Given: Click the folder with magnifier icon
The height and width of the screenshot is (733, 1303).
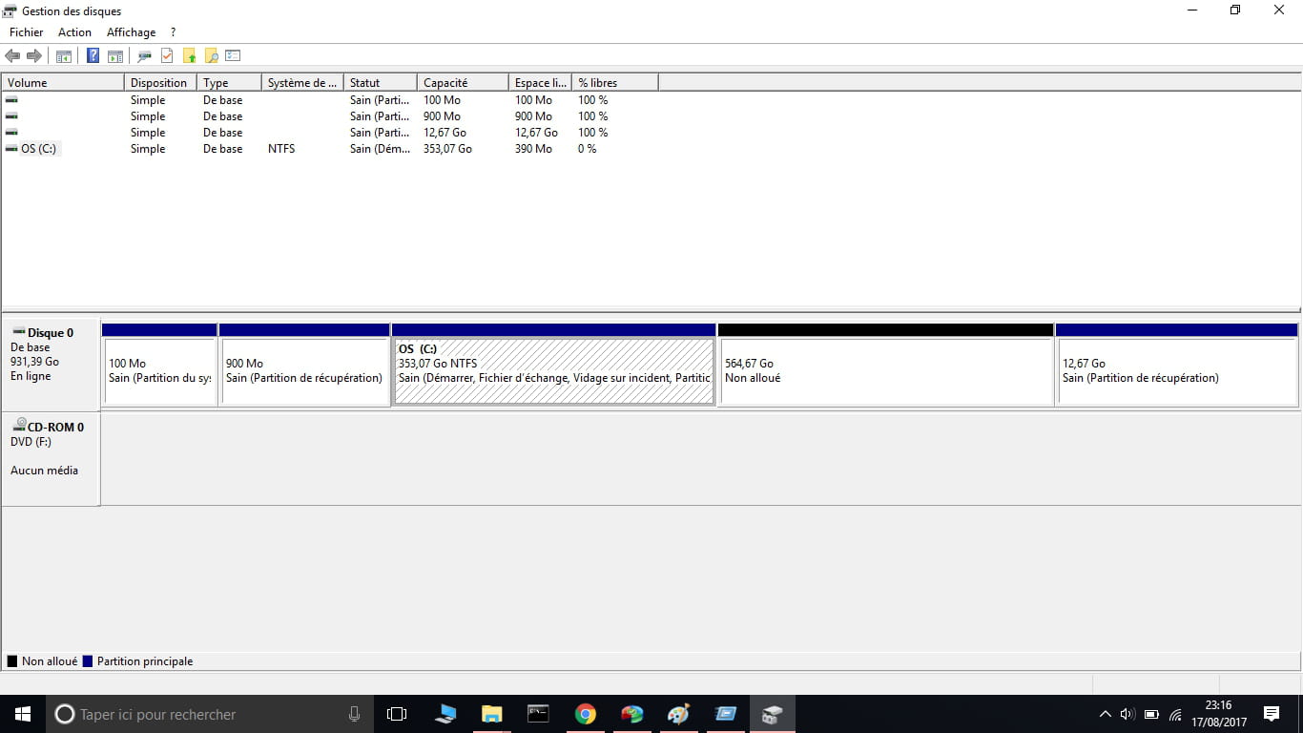Looking at the screenshot, I should coord(212,56).
